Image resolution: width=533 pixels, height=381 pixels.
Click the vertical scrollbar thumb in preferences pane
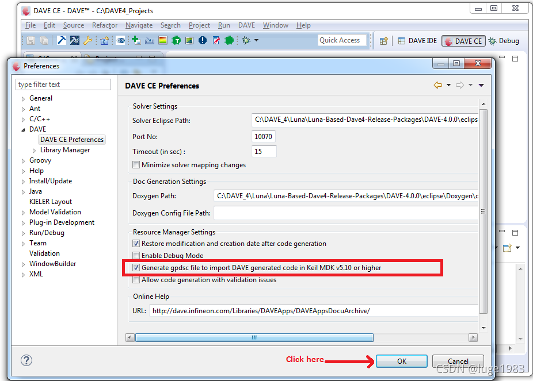point(483,211)
